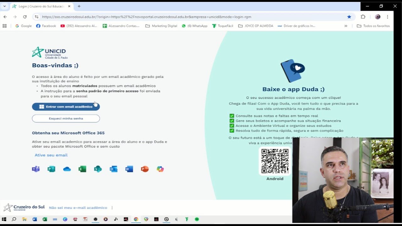
Task: Click the PowerPoint icon on the page
Action: click(x=145, y=169)
